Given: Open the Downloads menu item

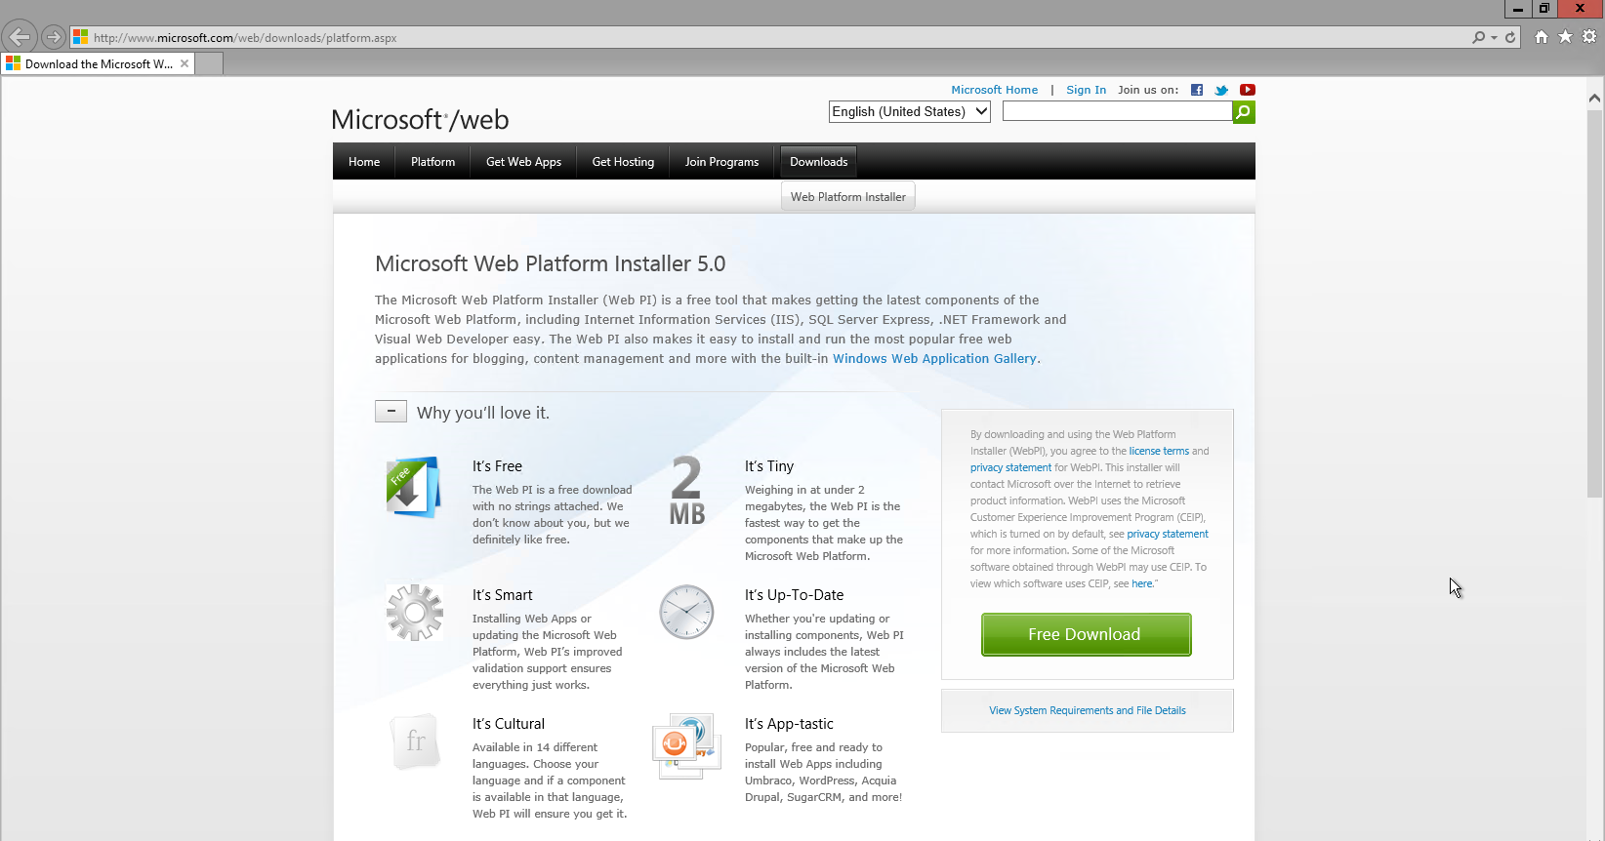Looking at the screenshot, I should pyautogui.click(x=818, y=162).
